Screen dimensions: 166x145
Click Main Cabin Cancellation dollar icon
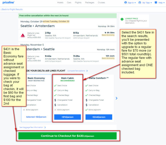pos(55,105)
